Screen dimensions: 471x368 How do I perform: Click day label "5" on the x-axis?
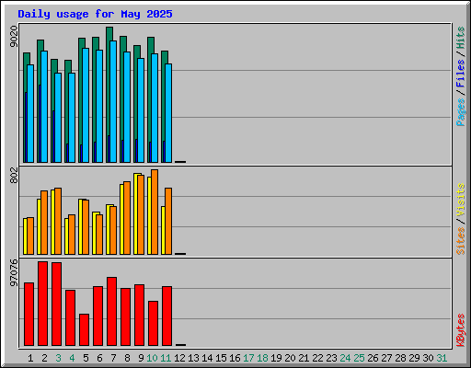(x=86, y=358)
